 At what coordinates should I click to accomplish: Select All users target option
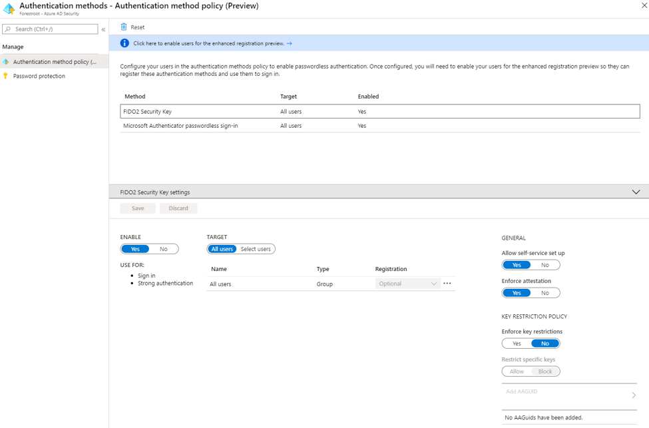coord(222,249)
